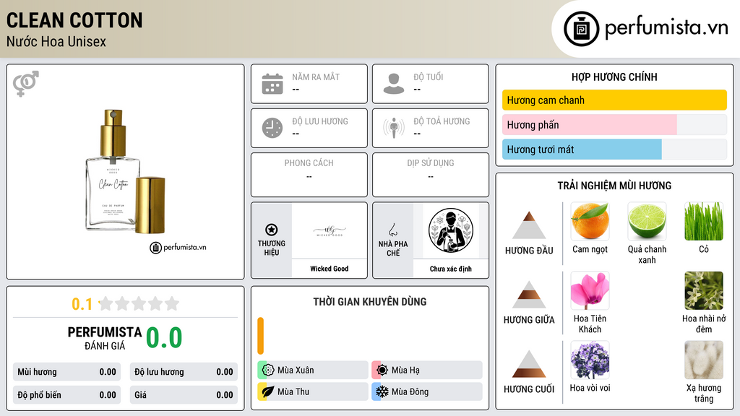The height and width of the screenshot is (416, 740).
Task: Click the Giá score row
Action: click(184, 395)
